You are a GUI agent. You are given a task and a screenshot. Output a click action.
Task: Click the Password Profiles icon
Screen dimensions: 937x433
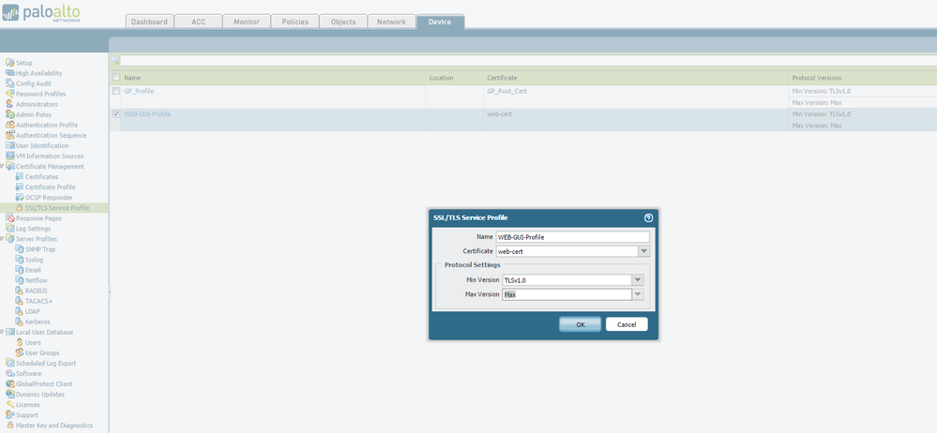click(x=10, y=94)
